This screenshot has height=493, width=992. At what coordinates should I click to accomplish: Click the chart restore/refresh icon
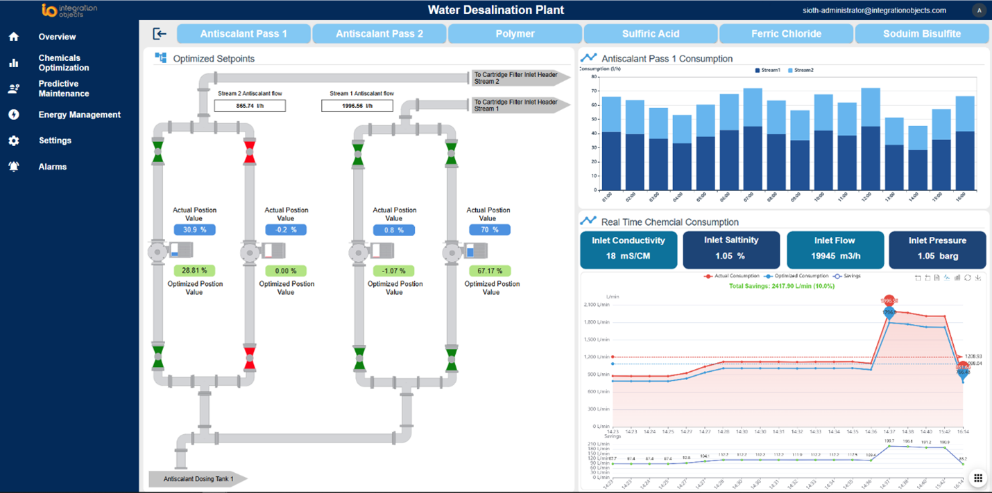pyautogui.click(x=967, y=278)
